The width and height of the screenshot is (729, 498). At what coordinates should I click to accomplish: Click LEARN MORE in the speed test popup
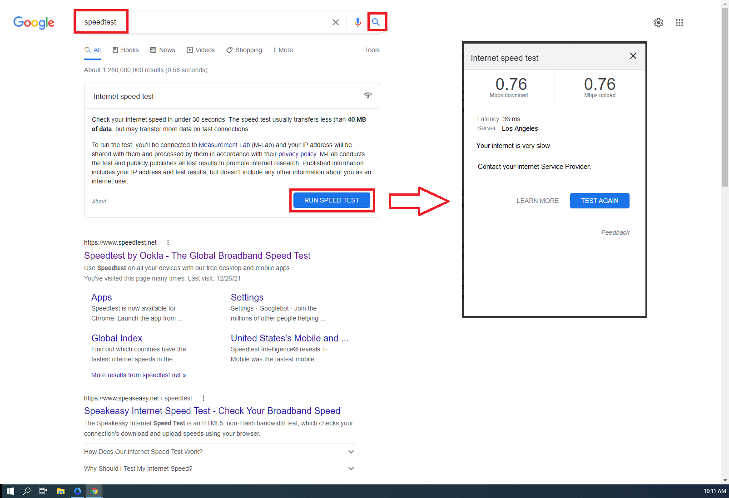coord(538,201)
